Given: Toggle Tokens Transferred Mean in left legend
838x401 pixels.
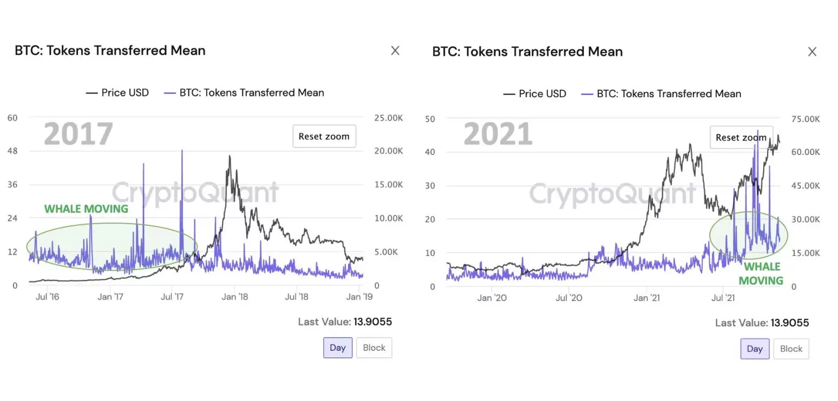Looking at the screenshot, I should pos(252,93).
